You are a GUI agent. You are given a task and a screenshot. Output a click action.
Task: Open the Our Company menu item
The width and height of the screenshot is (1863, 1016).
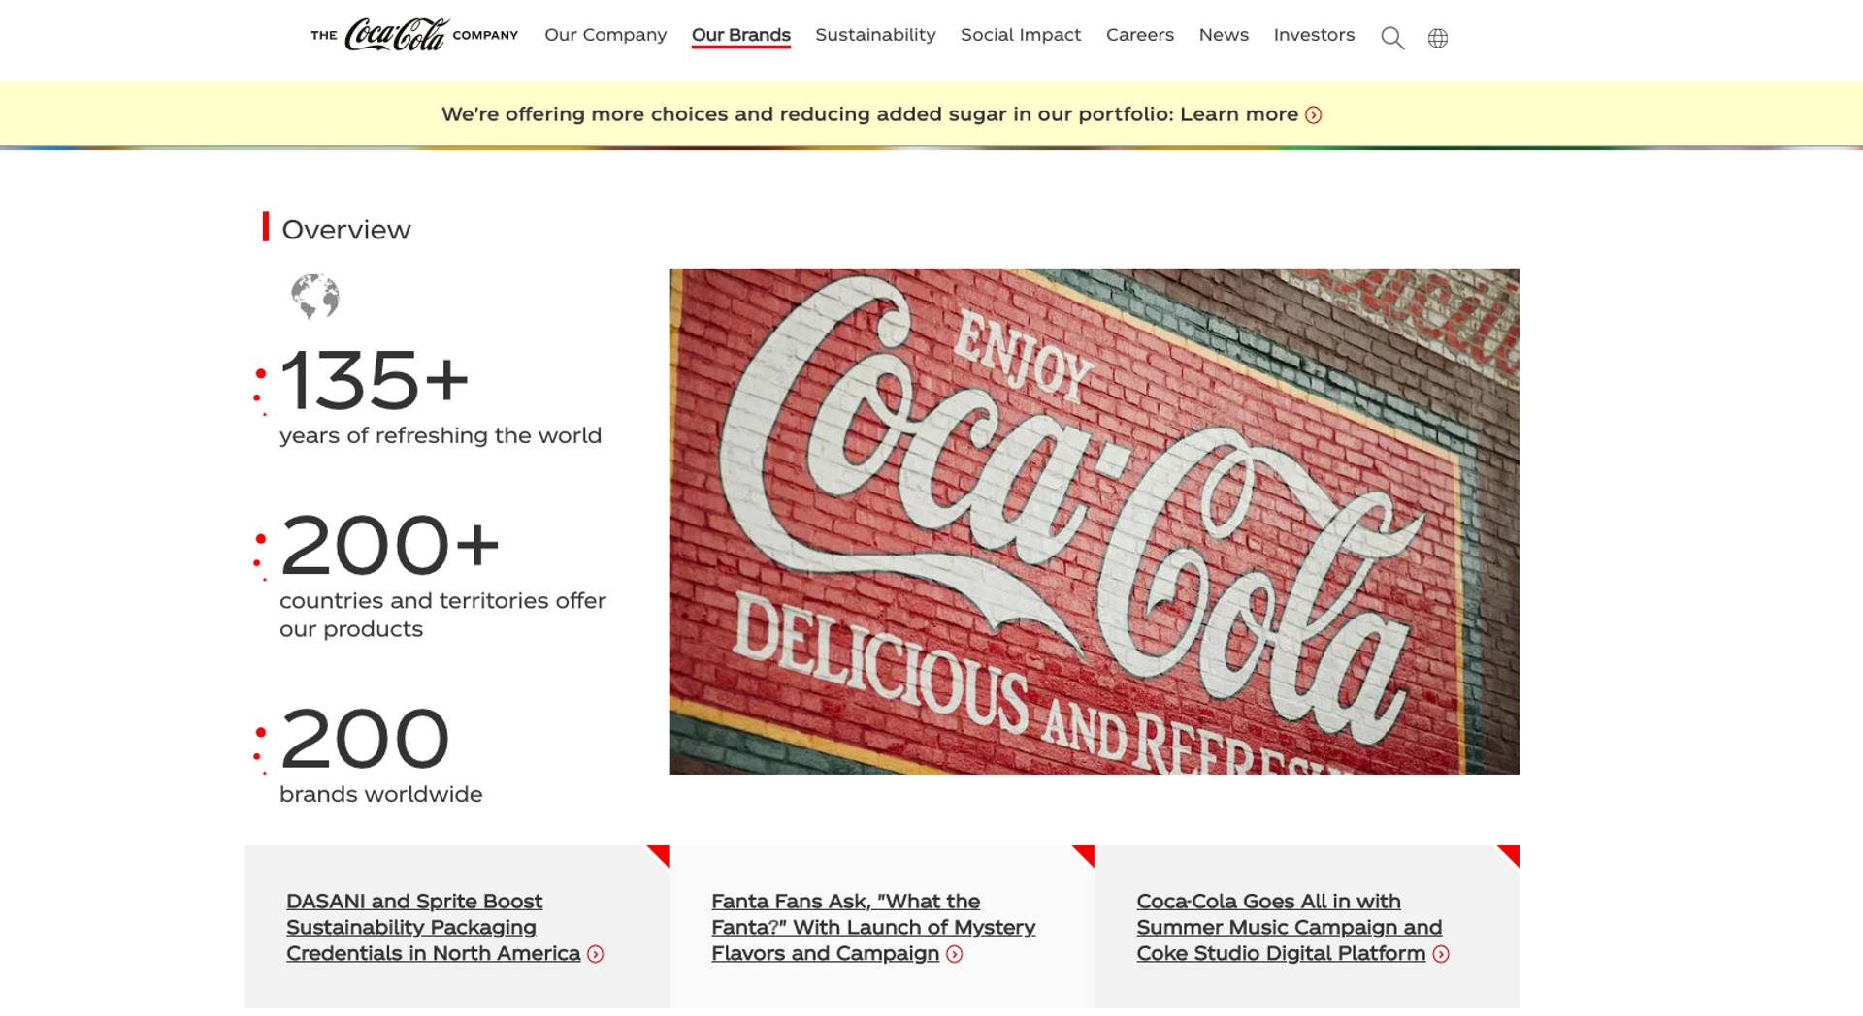(x=605, y=35)
